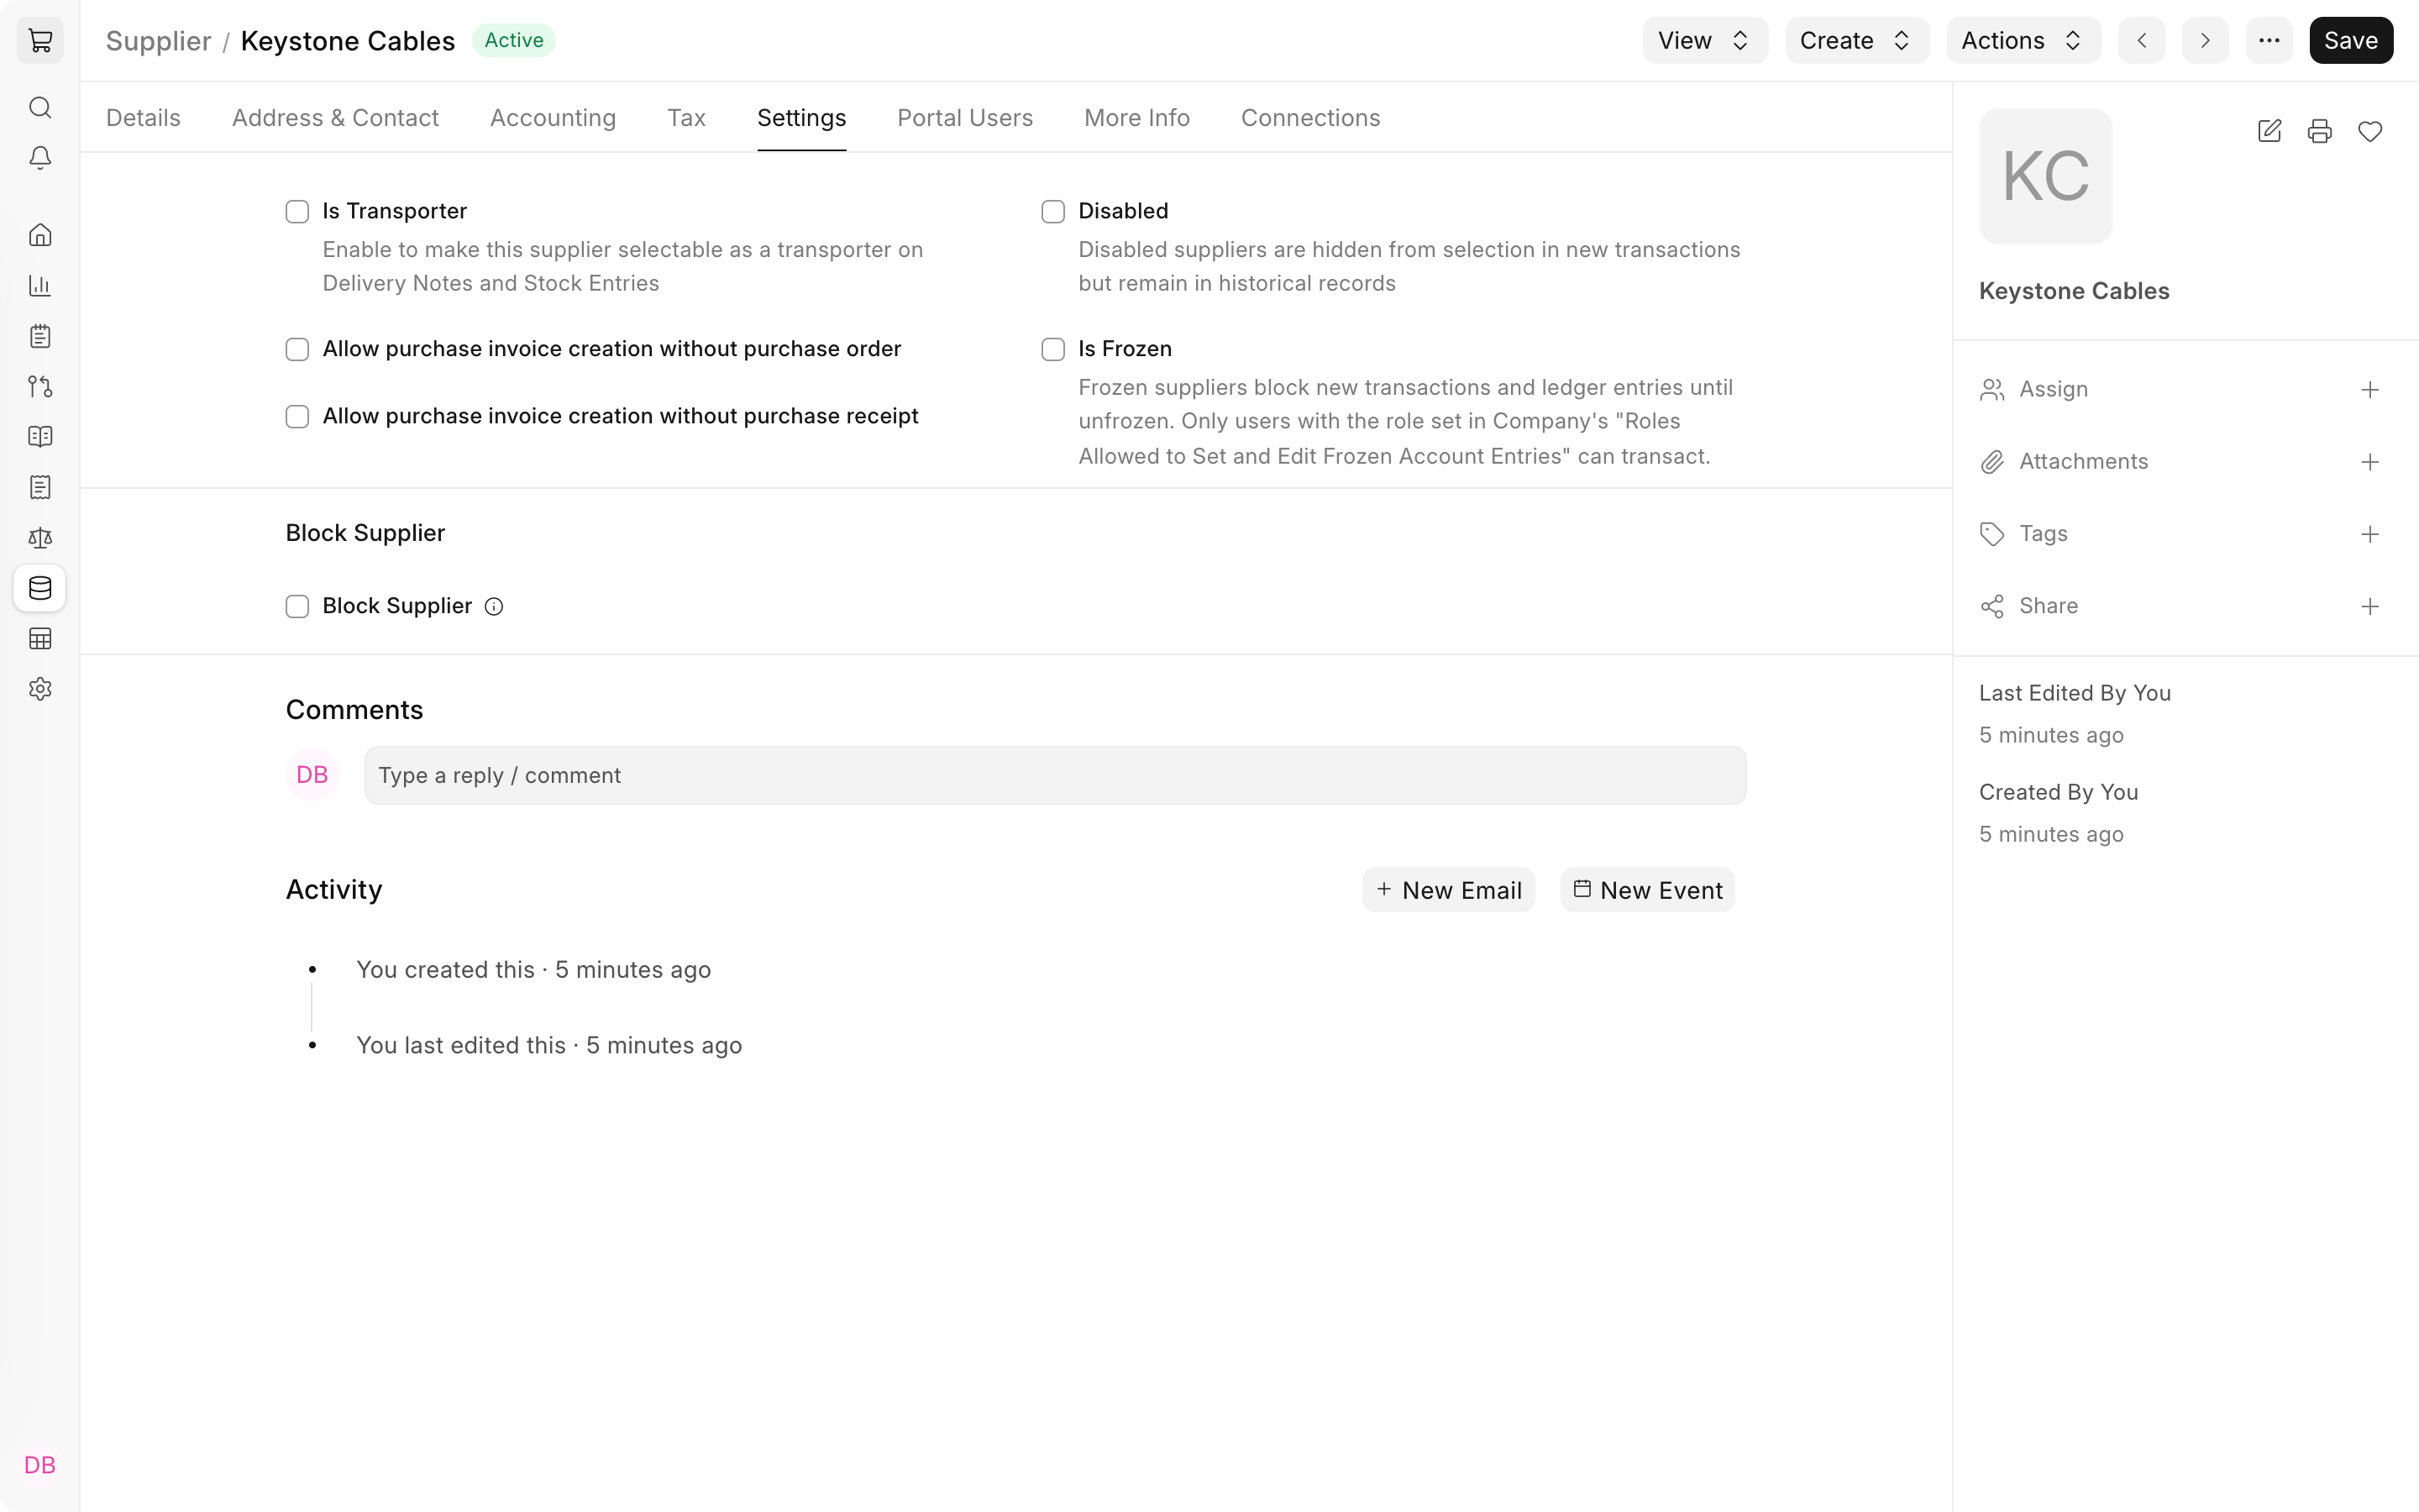Go to the home icon in sidebar
The width and height of the screenshot is (2419, 1512).
40,235
